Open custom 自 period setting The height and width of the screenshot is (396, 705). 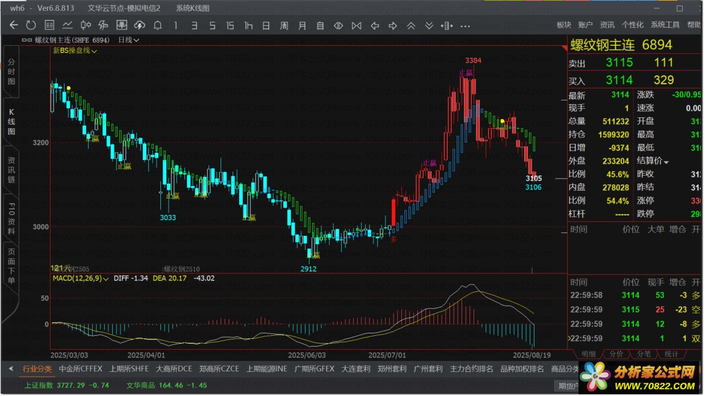tap(320, 26)
